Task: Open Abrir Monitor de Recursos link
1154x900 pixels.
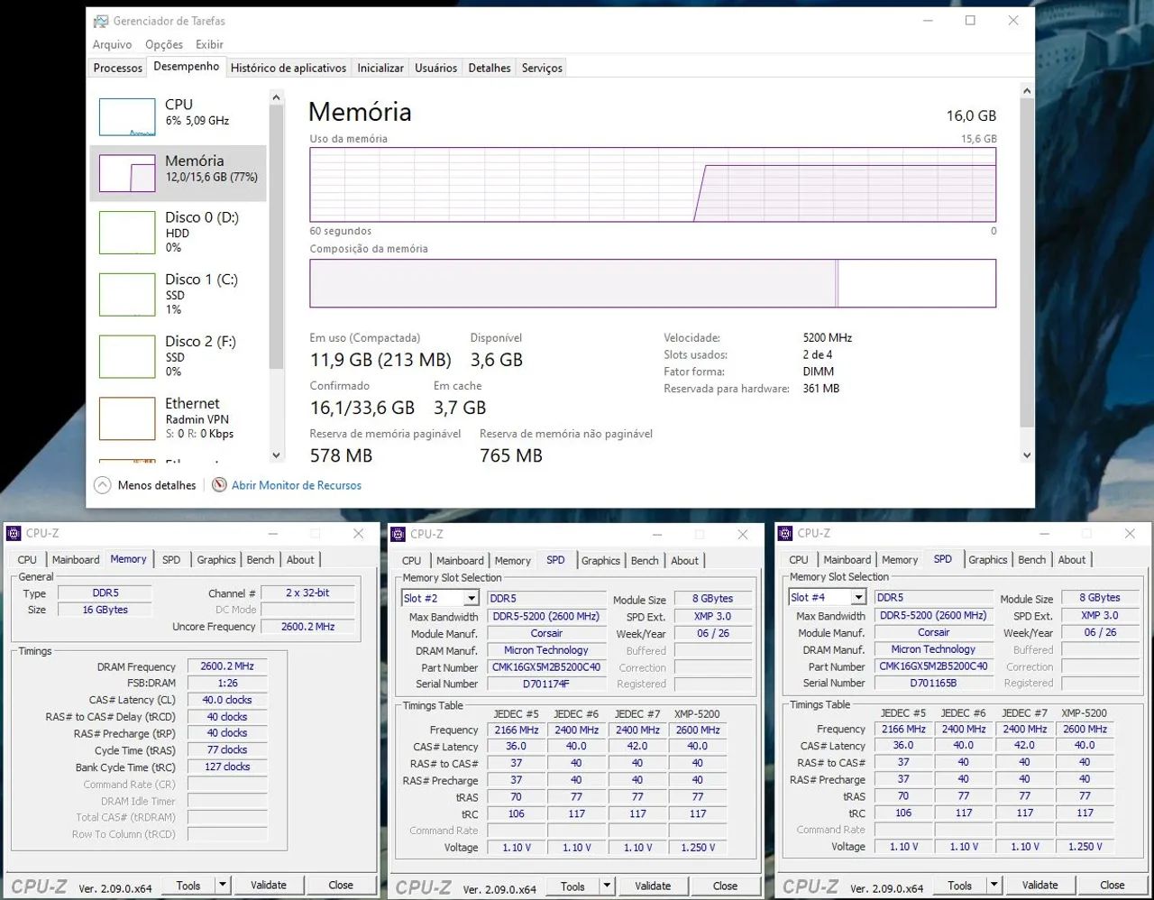Action: [296, 485]
